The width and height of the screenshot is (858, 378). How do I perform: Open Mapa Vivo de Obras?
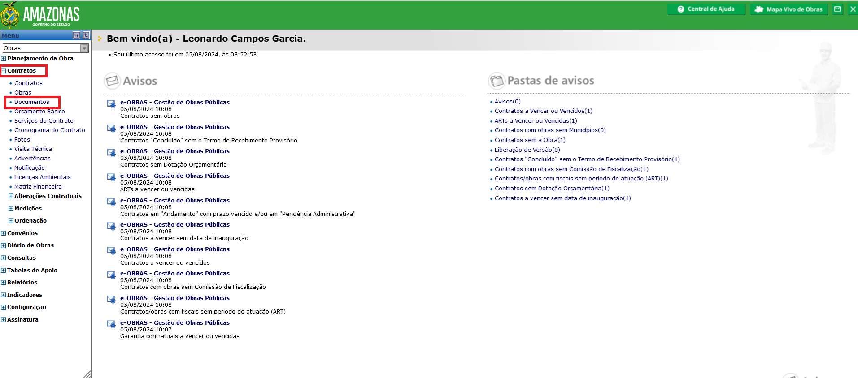[x=789, y=9]
